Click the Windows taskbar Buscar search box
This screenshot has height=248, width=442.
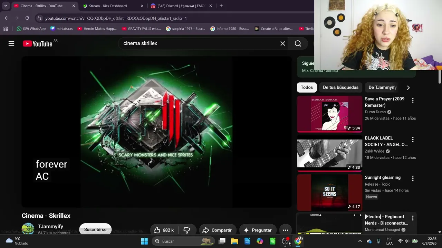pos(184,241)
